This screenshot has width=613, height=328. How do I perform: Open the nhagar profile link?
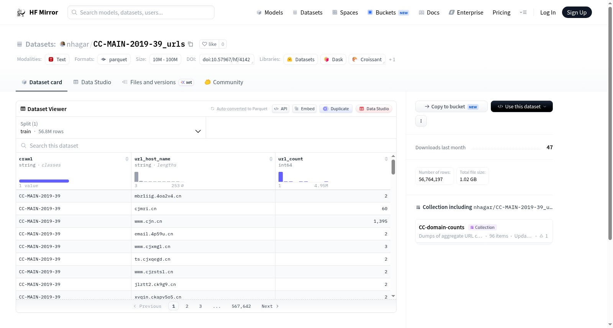(78, 44)
